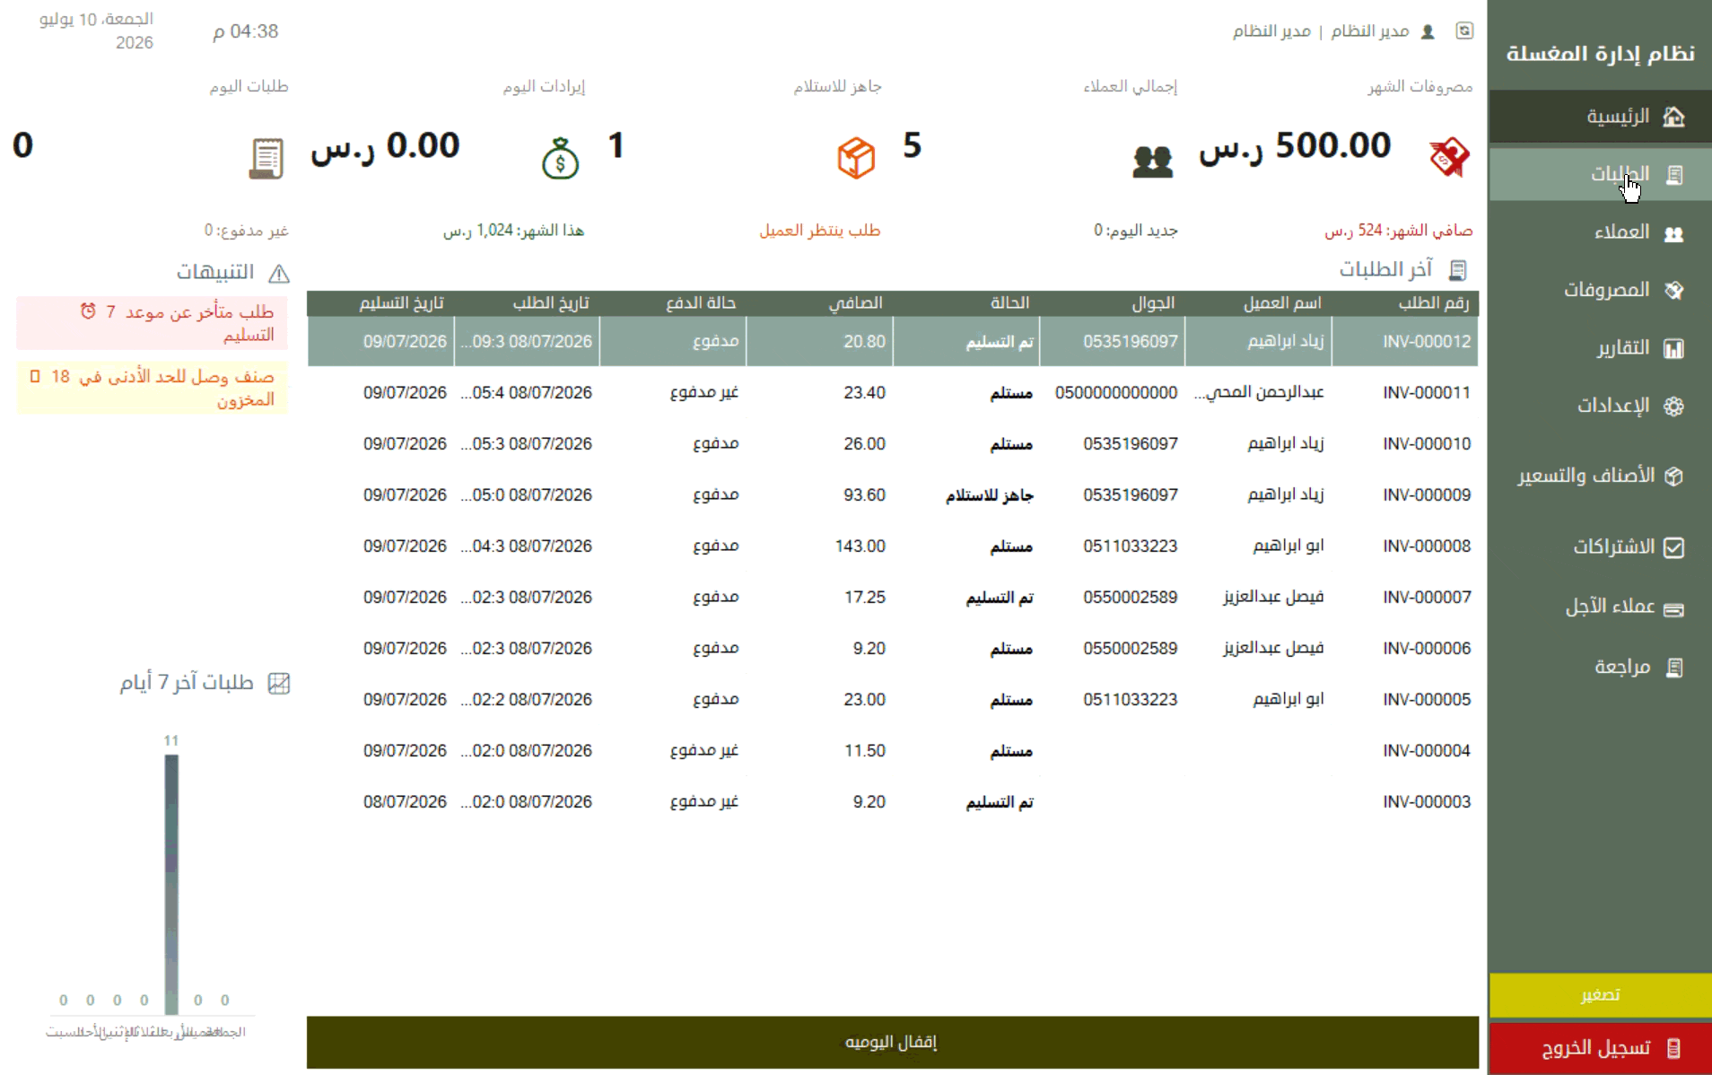
Task: Click the subscriptions checkmark icon in sidebar
Action: pyautogui.click(x=1673, y=547)
